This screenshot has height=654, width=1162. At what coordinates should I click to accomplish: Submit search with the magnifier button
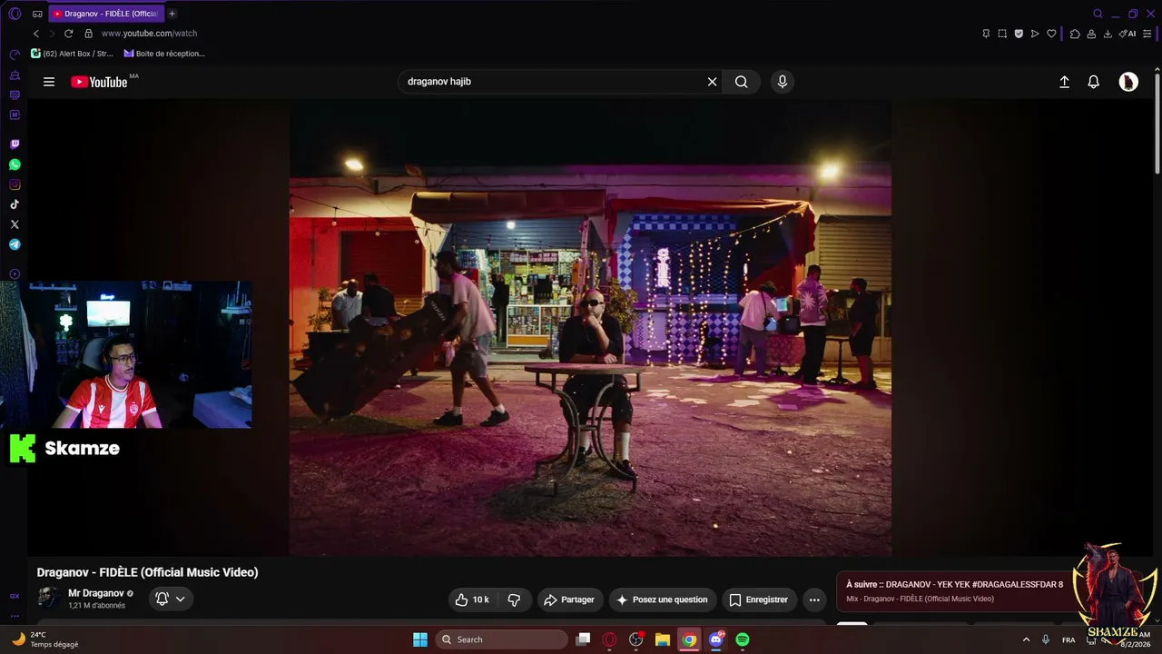point(742,82)
